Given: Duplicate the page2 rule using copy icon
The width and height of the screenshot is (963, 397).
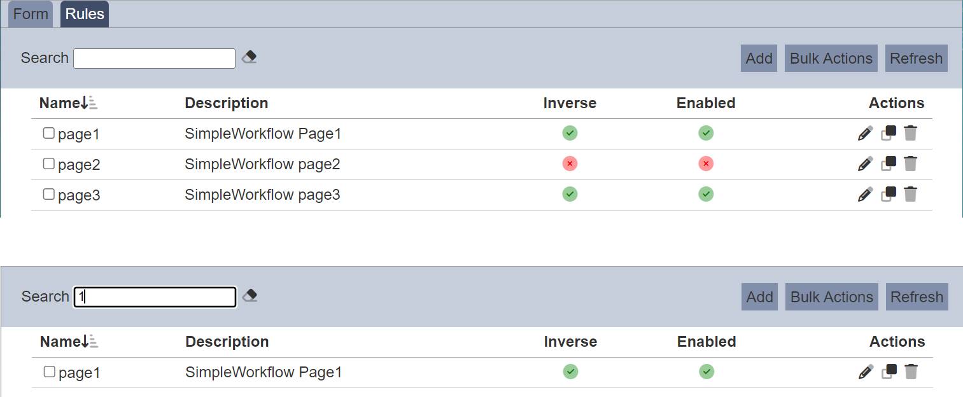Looking at the screenshot, I should point(888,164).
